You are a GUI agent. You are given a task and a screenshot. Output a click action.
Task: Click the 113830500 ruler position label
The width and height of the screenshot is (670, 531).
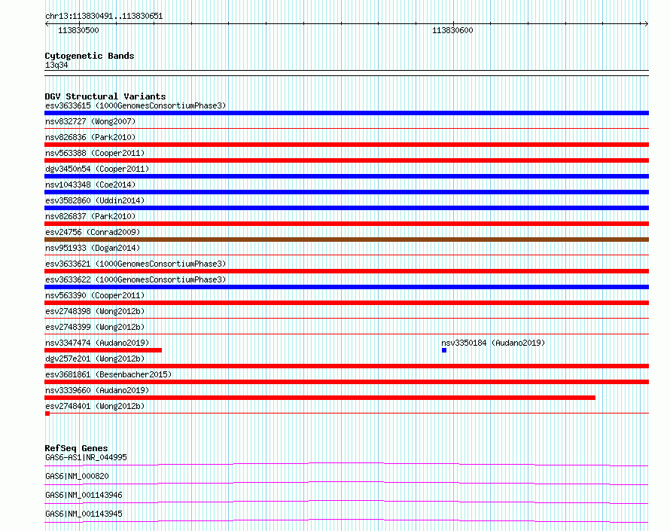78,30
